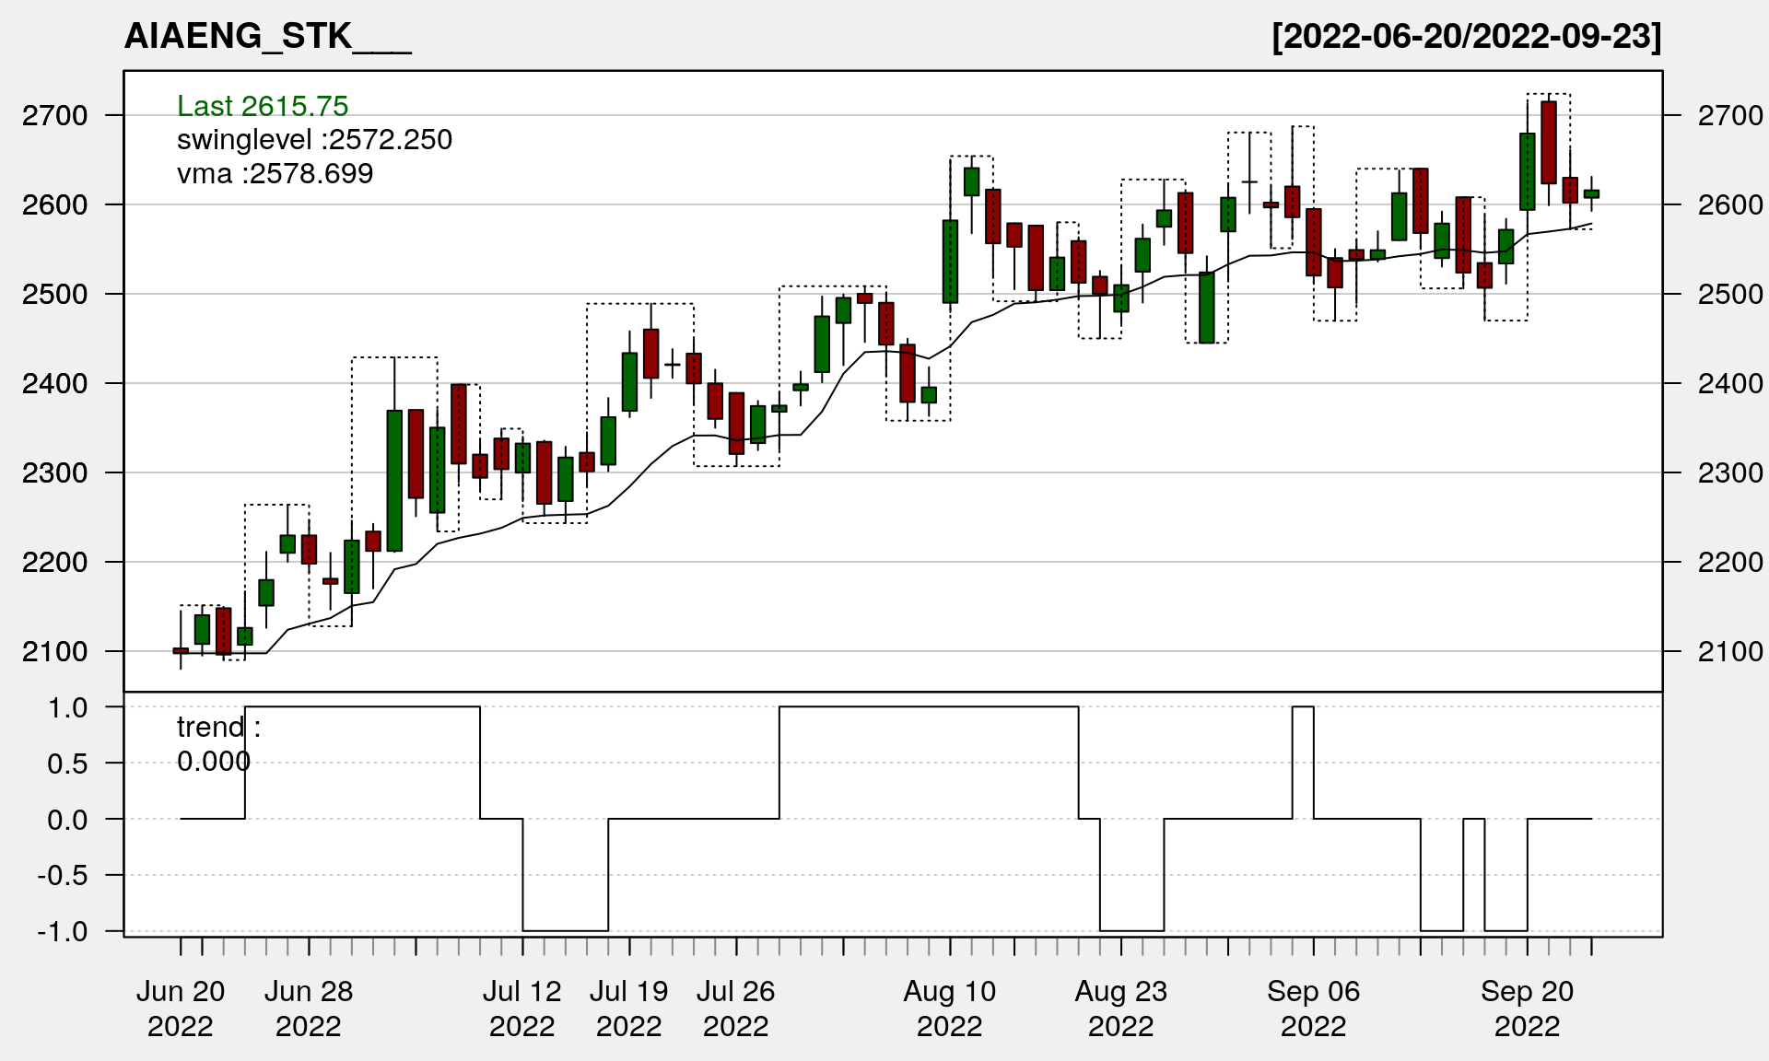Click the Jul 19 2022 axis label
Image resolution: width=1769 pixels, height=1061 pixels.
(629, 1008)
